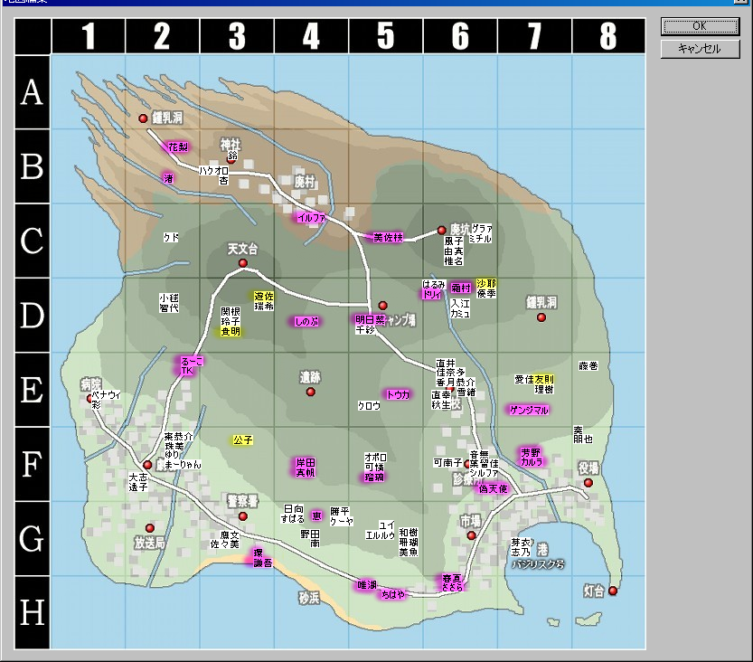
Task: Click the red marker under 鍾乳洞 in column 7
Action: [x=541, y=317]
